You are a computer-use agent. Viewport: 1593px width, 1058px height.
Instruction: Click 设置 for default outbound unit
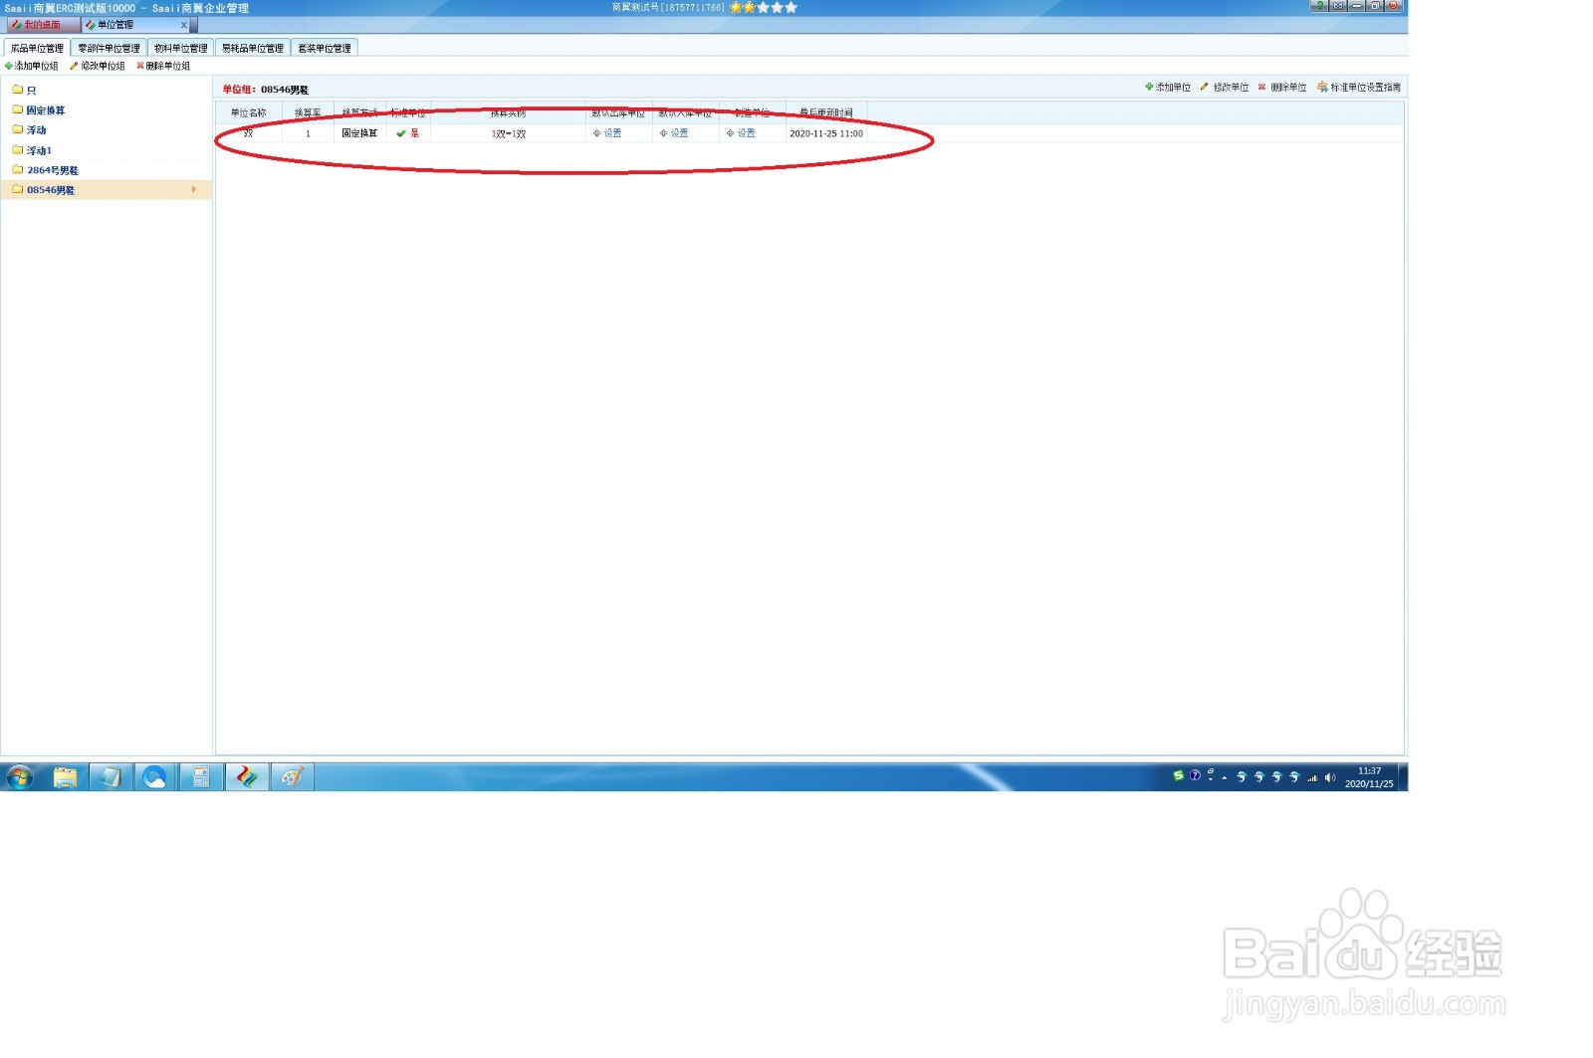[x=607, y=133]
